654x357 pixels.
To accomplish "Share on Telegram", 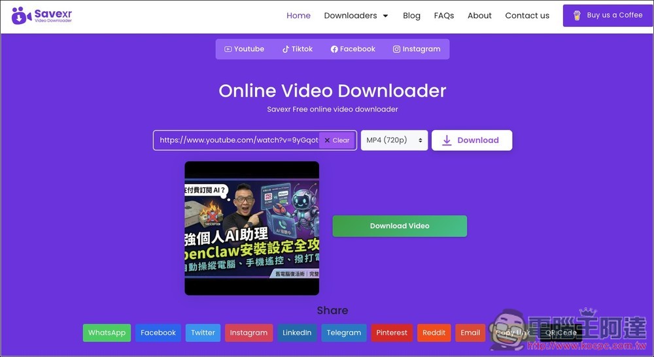I will coord(344,333).
